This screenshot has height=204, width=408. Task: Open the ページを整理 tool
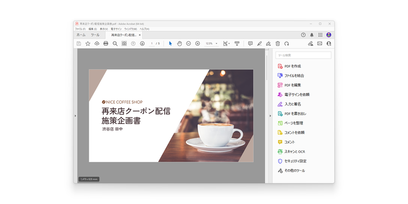tap(290, 123)
